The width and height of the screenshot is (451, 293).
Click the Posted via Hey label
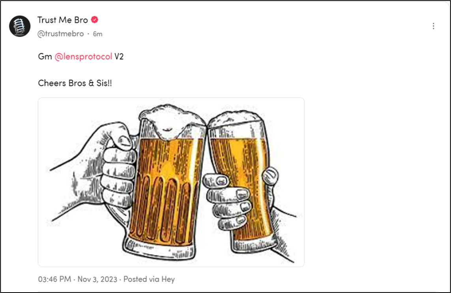tap(149, 279)
